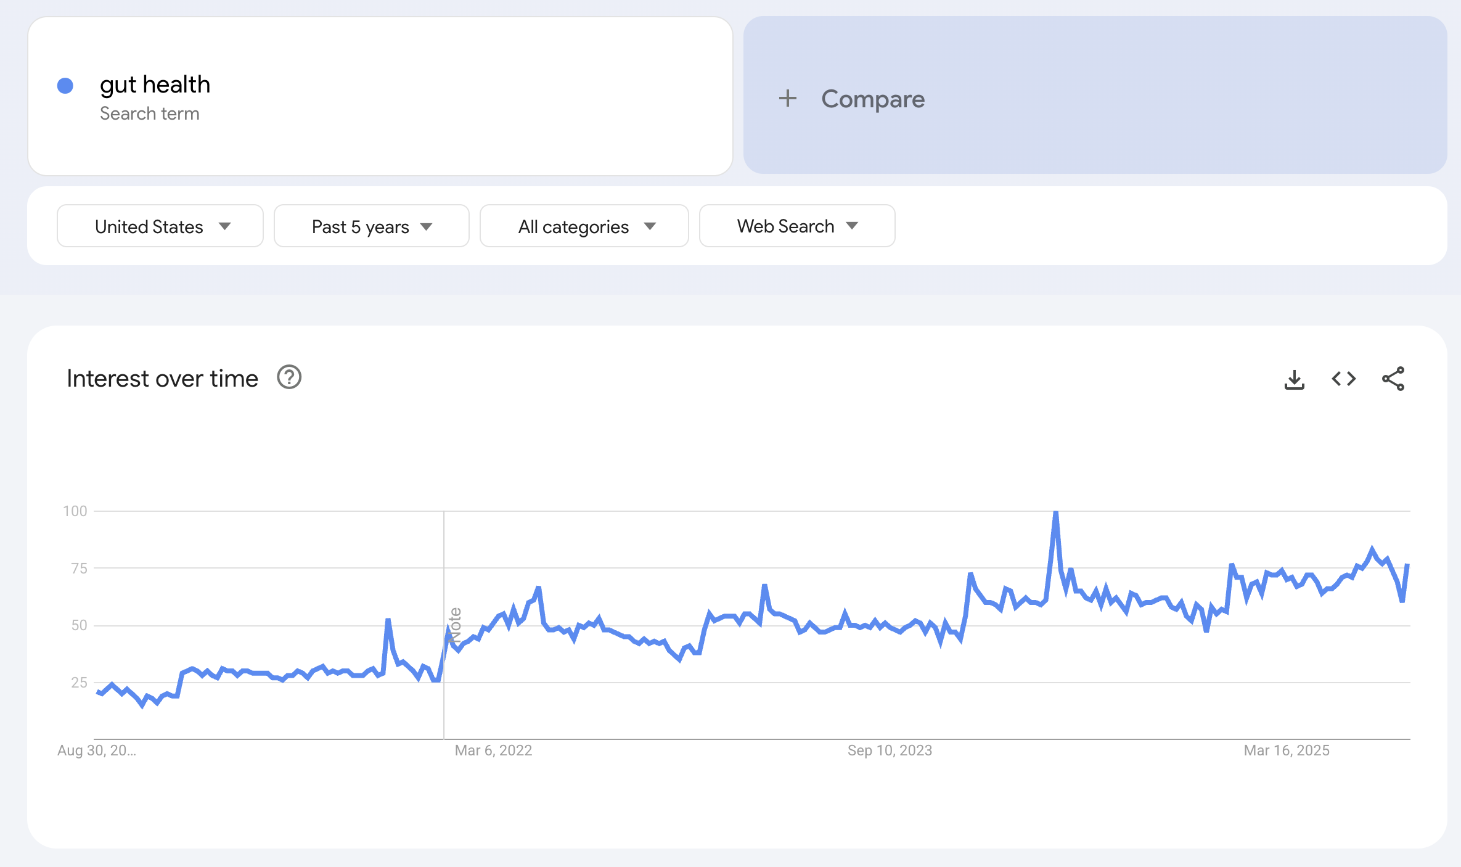Click the Mar 6, 2022 axis label

click(x=493, y=750)
